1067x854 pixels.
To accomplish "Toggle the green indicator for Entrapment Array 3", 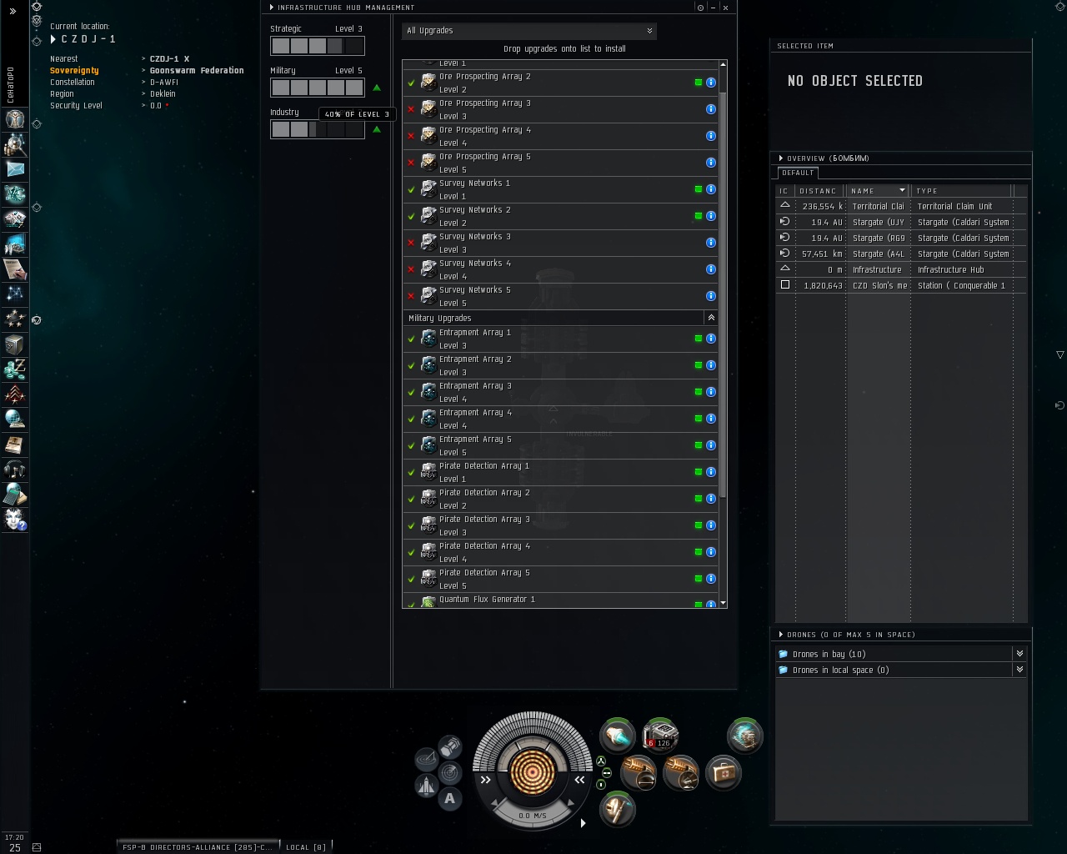I will [699, 392].
